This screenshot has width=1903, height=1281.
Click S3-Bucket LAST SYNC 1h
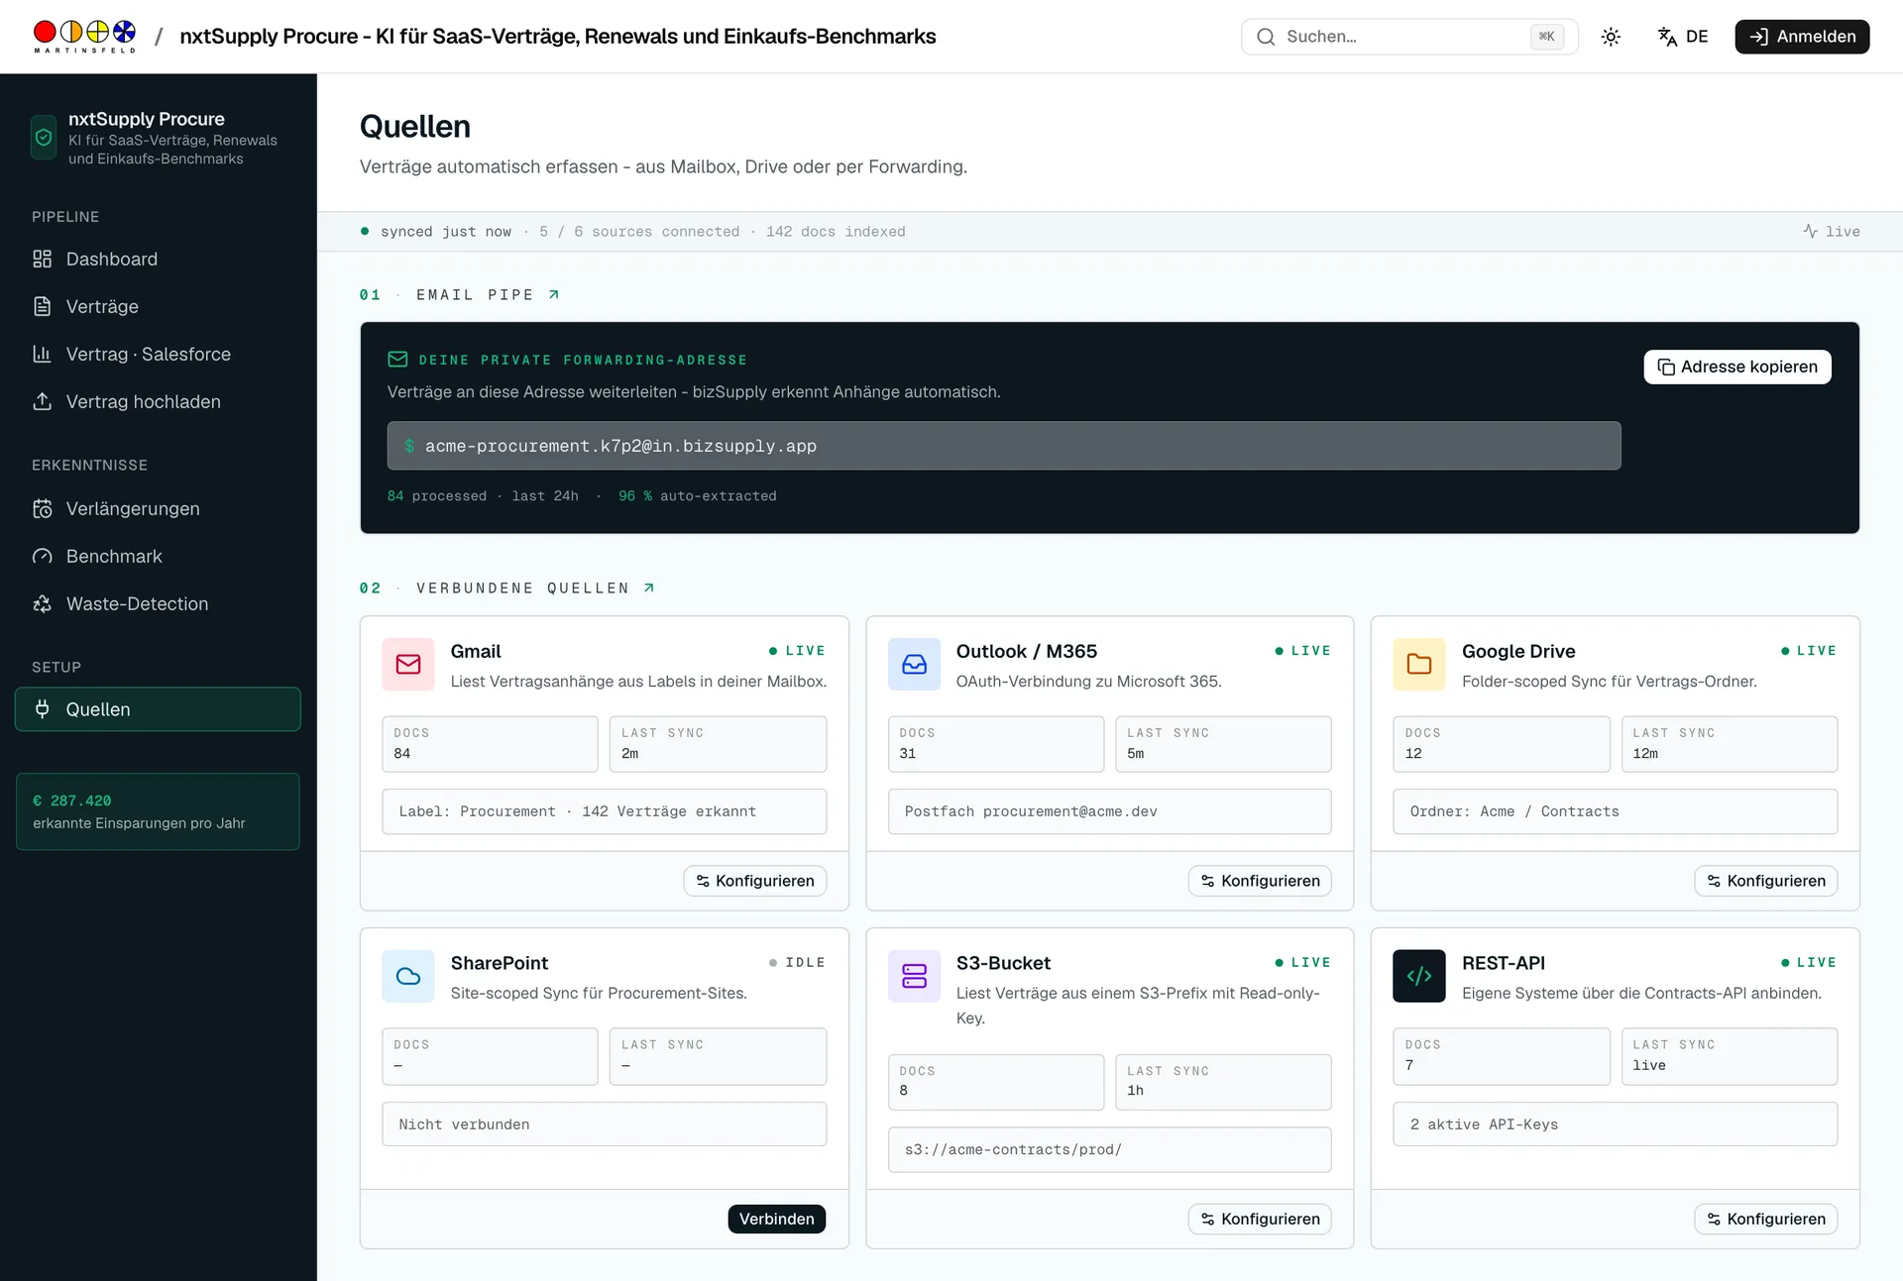tap(1135, 1090)
